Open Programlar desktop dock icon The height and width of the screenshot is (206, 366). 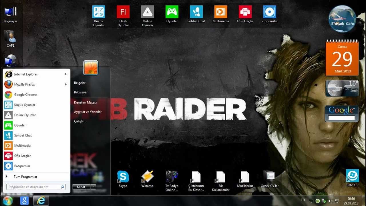[x=270, y=14]
